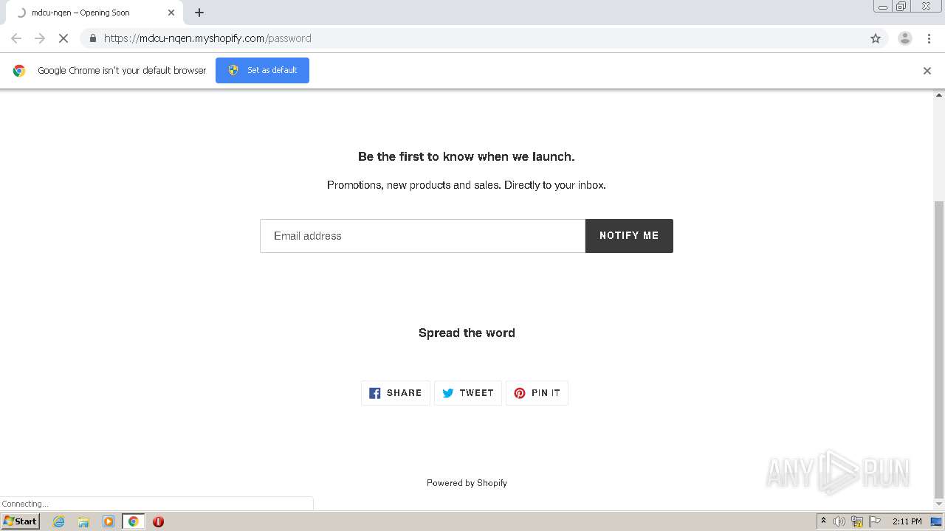Dismiss the default browser infobar
Viewport: 945px width, 531px height.
pos(927,71)
